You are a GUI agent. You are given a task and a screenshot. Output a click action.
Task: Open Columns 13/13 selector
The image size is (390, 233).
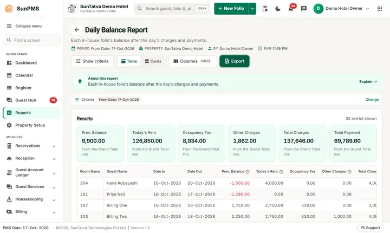192,61
